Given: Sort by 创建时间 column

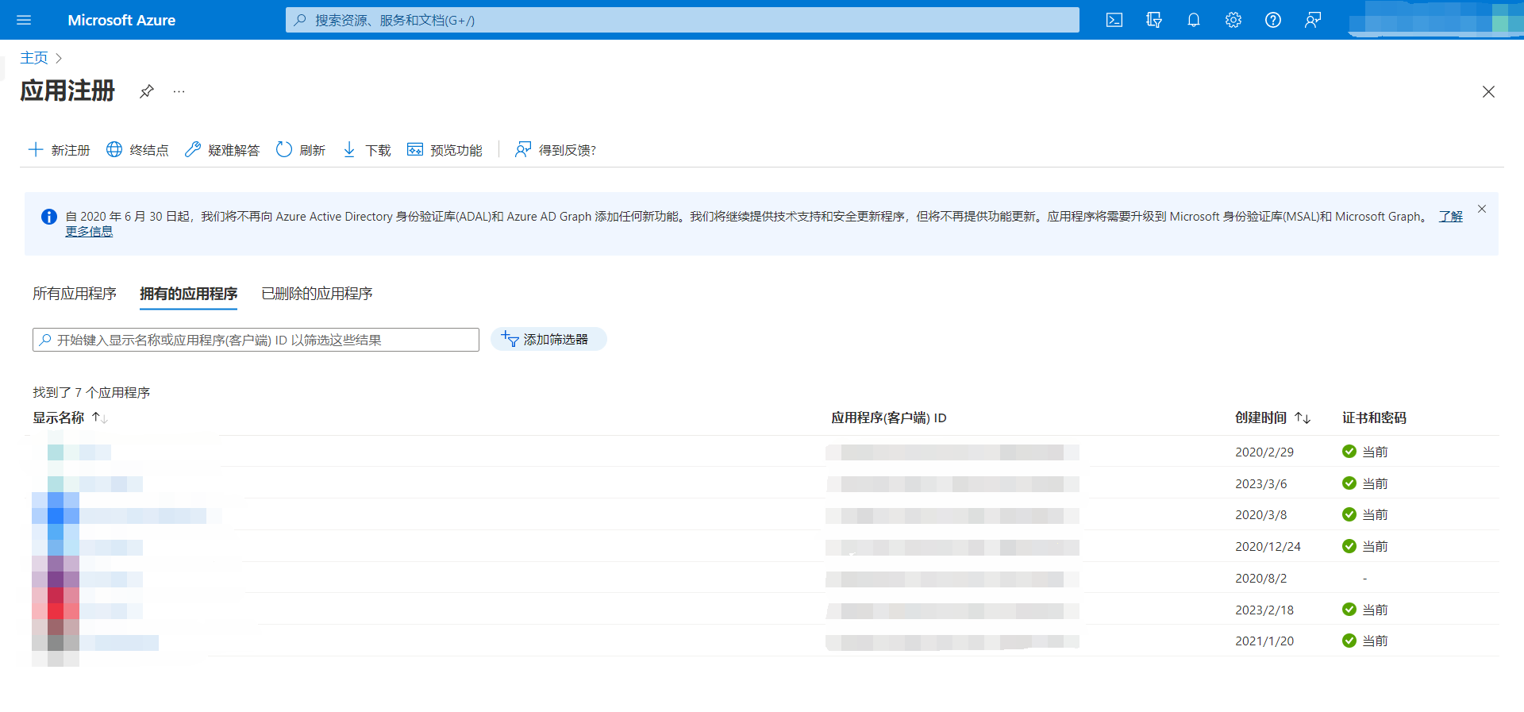Looking at the screenshot, I should click(x=1272, y=418).
